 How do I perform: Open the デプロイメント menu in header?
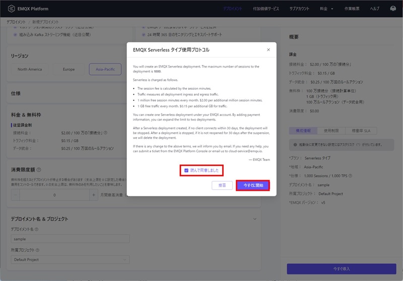tap(232, 9)
